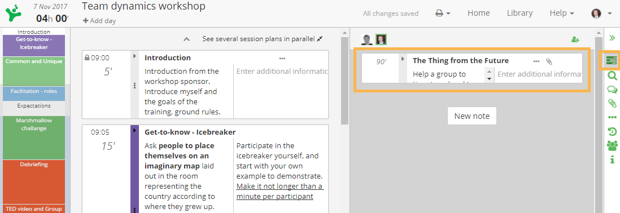Click paperclip on Thing from the Future

tap(549, 61)
